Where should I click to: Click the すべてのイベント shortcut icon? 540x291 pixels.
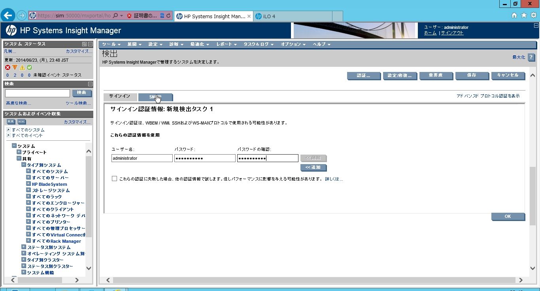[x=8, y=136]
